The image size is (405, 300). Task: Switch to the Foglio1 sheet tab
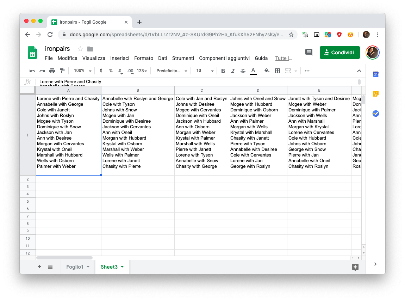point(75,267)
